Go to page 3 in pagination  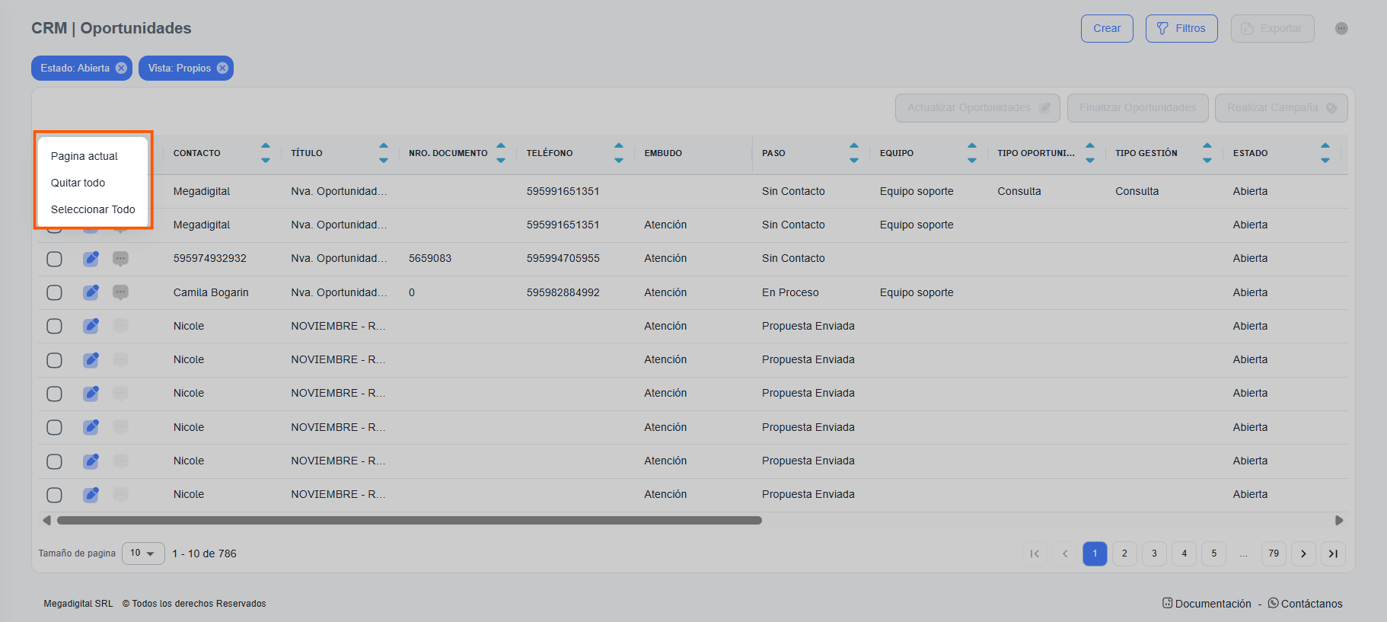click(x=1154, y=553)
